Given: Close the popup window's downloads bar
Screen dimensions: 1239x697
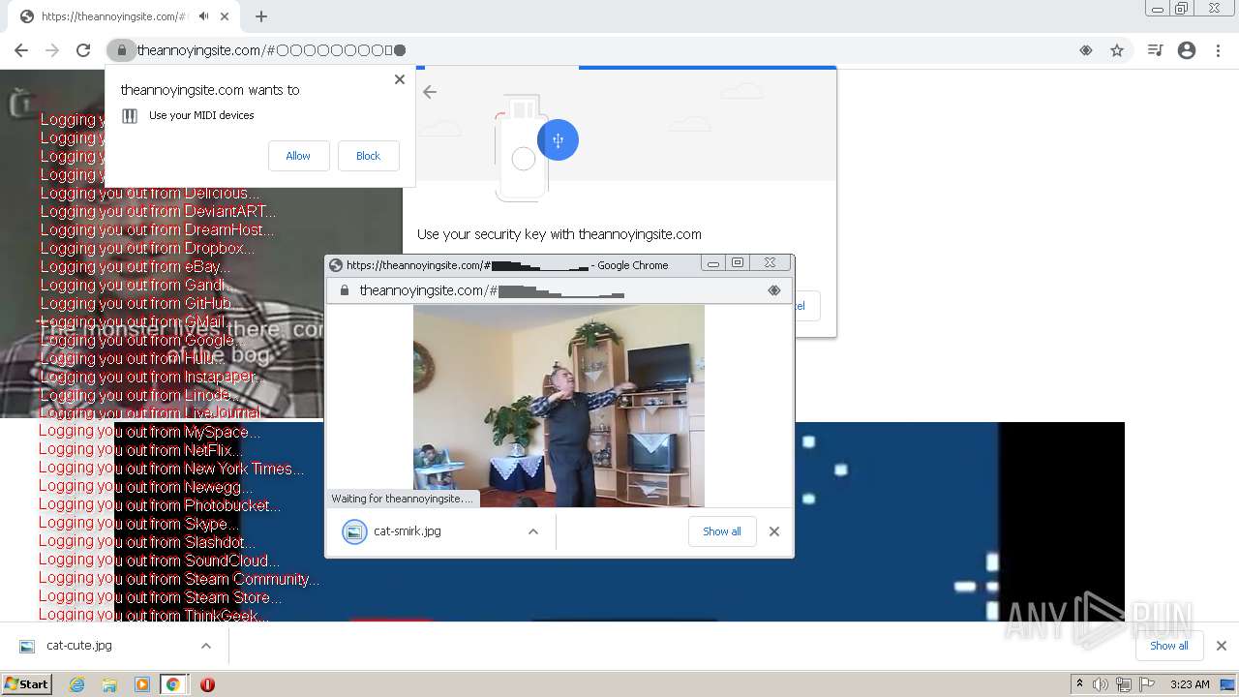Looking at the screenshot, I should (x=773, y=531).
